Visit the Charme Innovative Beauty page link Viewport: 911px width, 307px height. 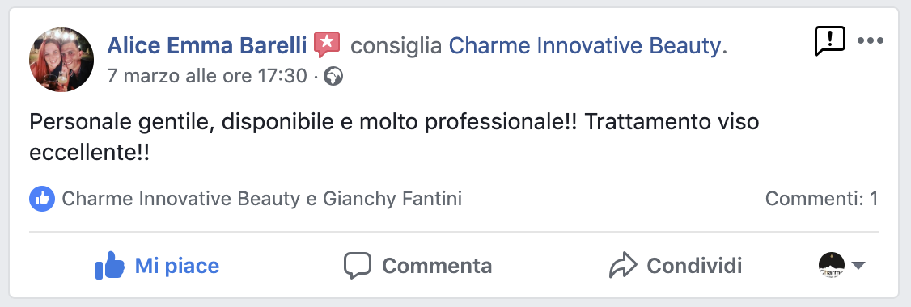tap(585, 46)
